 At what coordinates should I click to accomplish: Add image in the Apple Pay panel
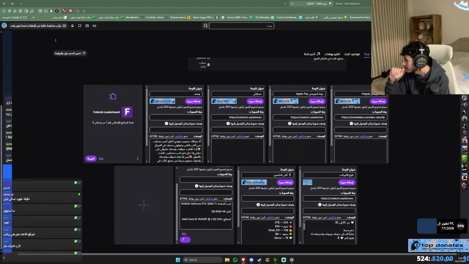pos(317,101)
